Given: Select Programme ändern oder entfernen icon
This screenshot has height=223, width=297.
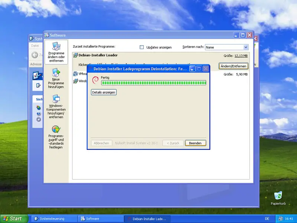Looking at the screenshot, I should tap(56, 52).
